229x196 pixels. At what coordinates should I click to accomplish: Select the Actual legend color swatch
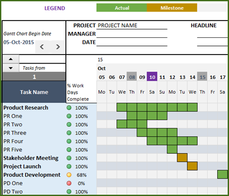pyautogui.click(x=122, y=8)
